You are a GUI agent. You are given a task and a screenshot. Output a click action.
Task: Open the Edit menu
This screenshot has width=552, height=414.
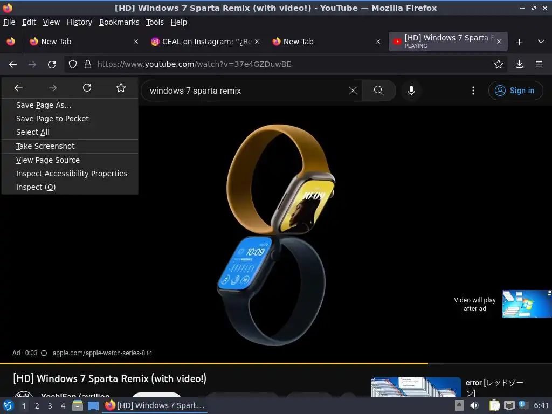click(x=29, y=22)
